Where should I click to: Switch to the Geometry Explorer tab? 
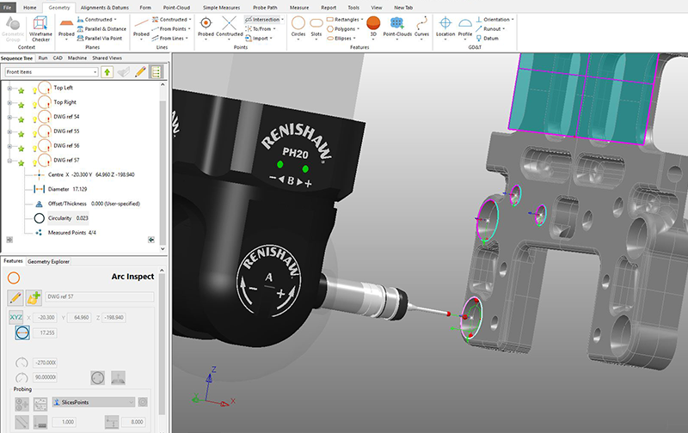coord(48,262)
